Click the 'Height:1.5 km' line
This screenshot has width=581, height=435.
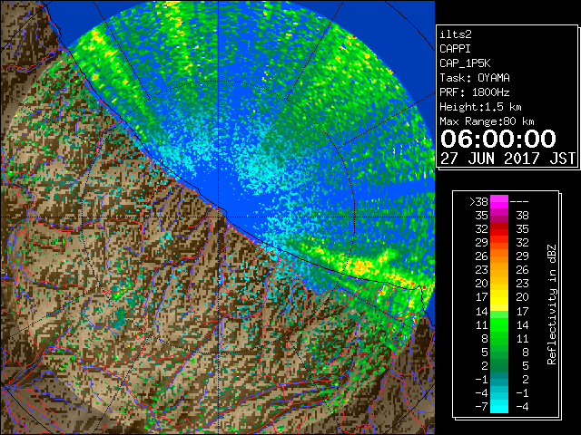[x=480, y=107]
